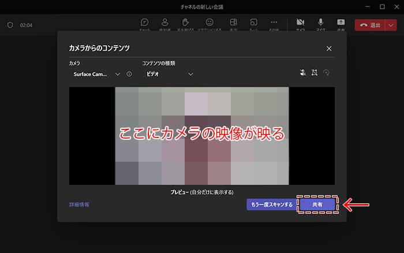Open the meeting chat icon
Image resolution: width=404 pixels, height=253 pixels.
coord(144,23)
